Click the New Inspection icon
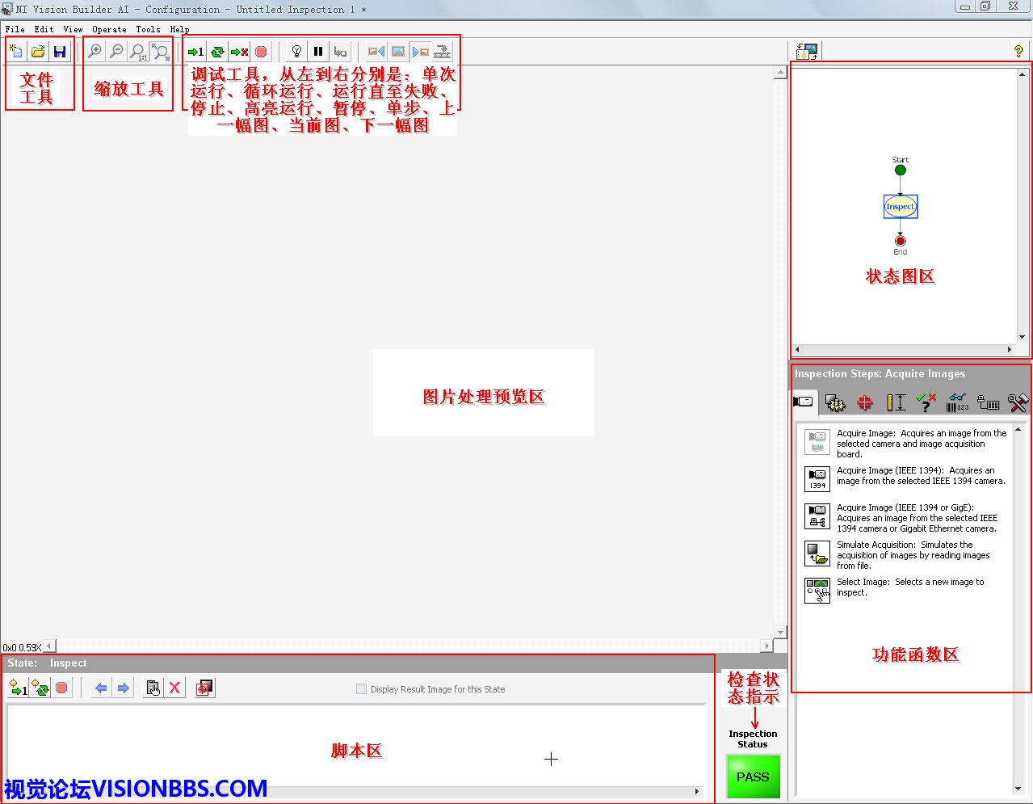This screenshot has width=1033, height=804. pos(16,52)
